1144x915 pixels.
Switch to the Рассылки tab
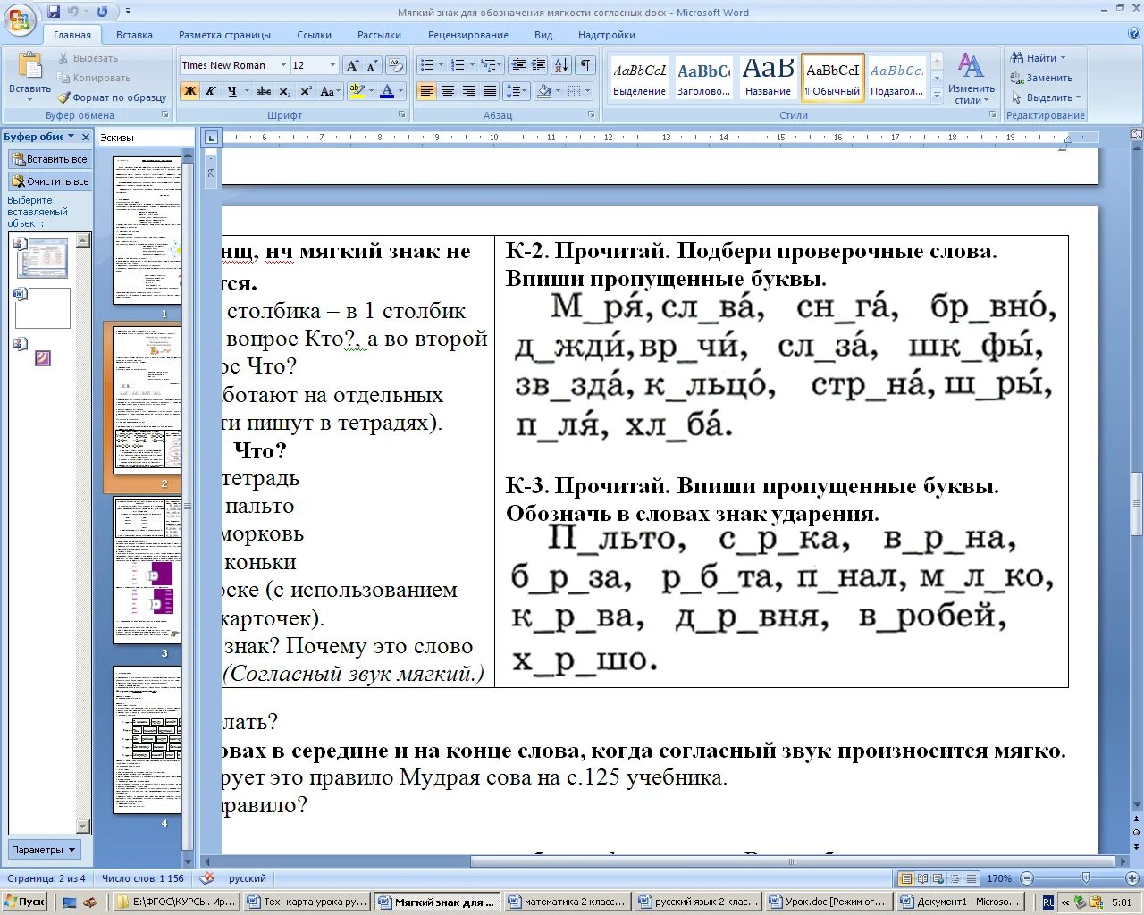pyautogui.click(x=379, y=35)
